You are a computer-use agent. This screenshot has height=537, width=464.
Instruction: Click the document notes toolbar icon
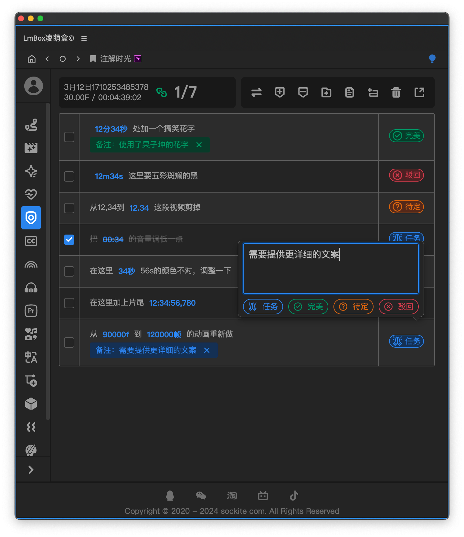(350, 92)
